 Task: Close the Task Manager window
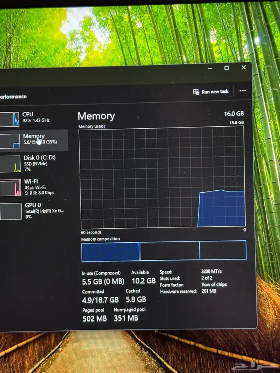tap(243, 68)
